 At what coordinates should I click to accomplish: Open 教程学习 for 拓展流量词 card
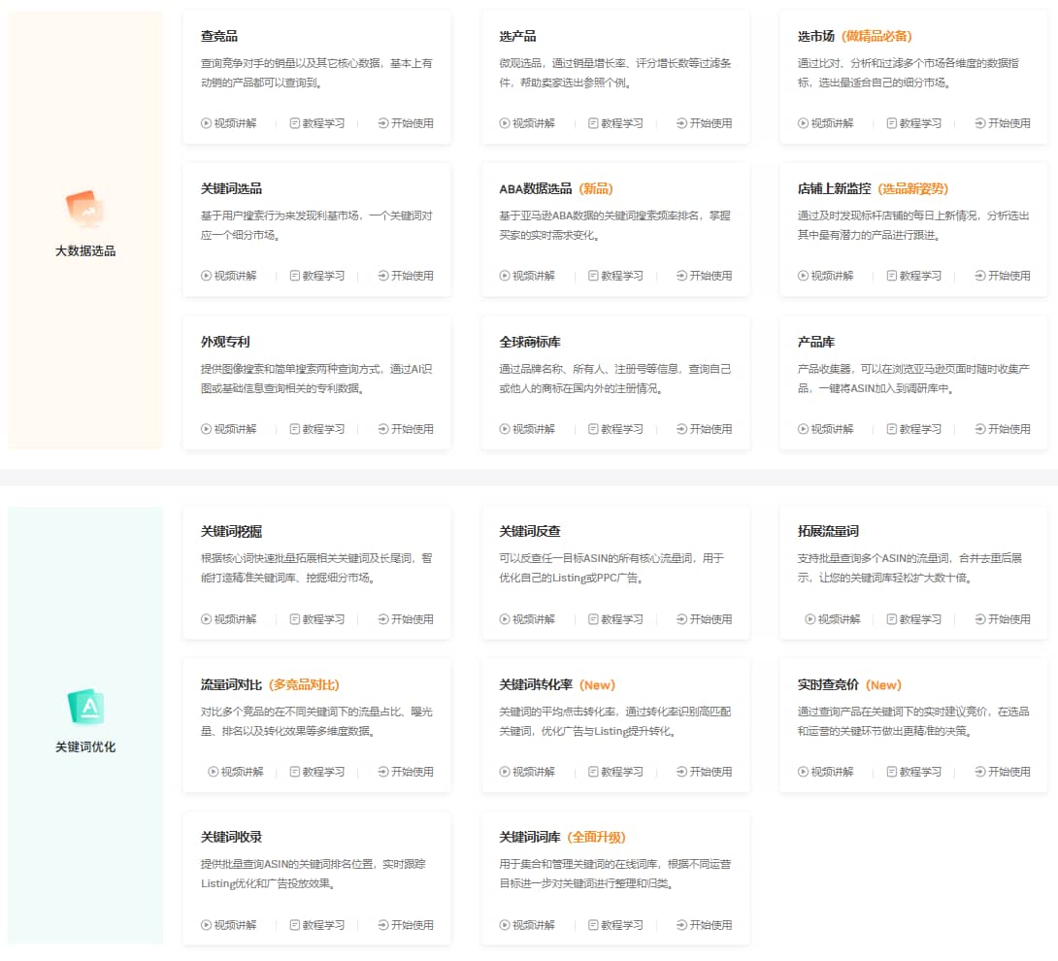913,619
